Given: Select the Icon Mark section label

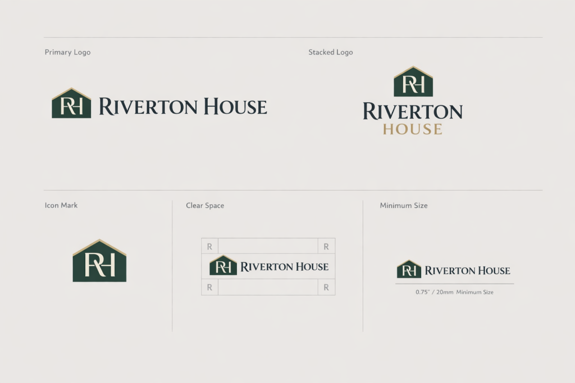Looking at the screenshot, I should (61, 205).
